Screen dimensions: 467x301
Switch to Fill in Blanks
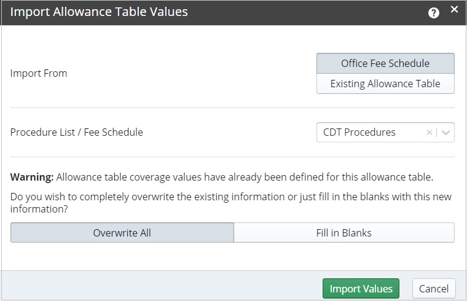[x=343, y=233]
